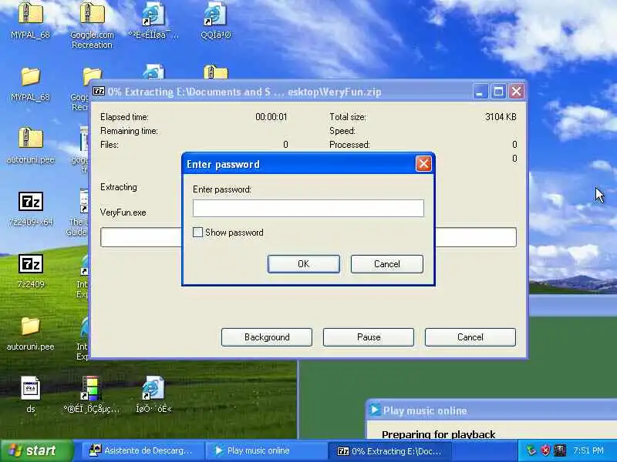Open the Windows start menu
Image resolution: width=617 pixels, height=462 pixels.
tap(36, 450)
